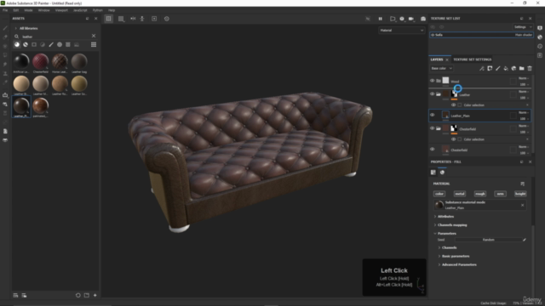Check the Color selection box under Leather

click(x=460, y=105)
